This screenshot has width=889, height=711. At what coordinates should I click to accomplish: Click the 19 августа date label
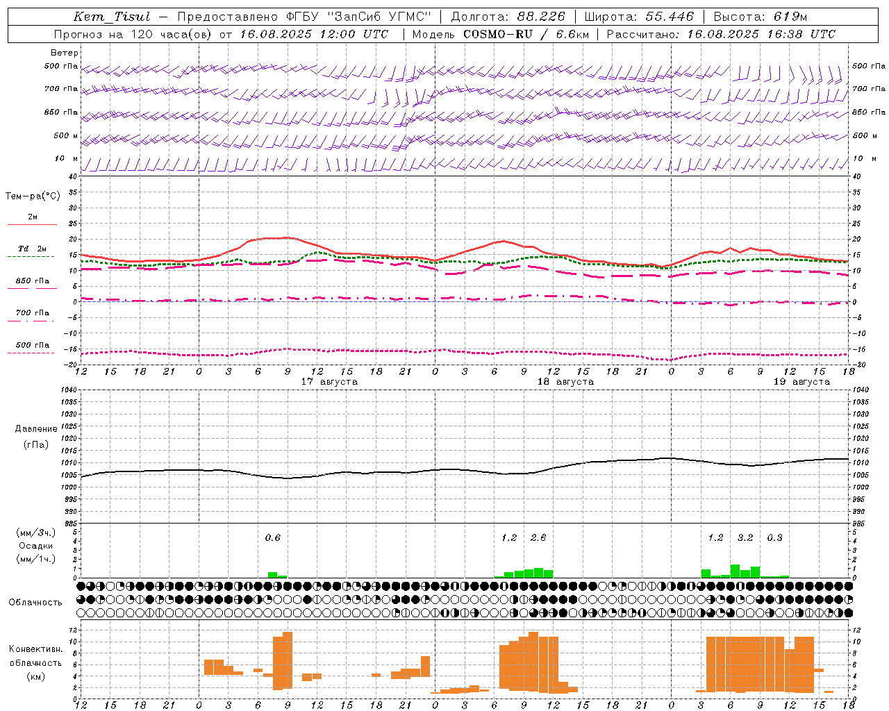tap(801, 382)
